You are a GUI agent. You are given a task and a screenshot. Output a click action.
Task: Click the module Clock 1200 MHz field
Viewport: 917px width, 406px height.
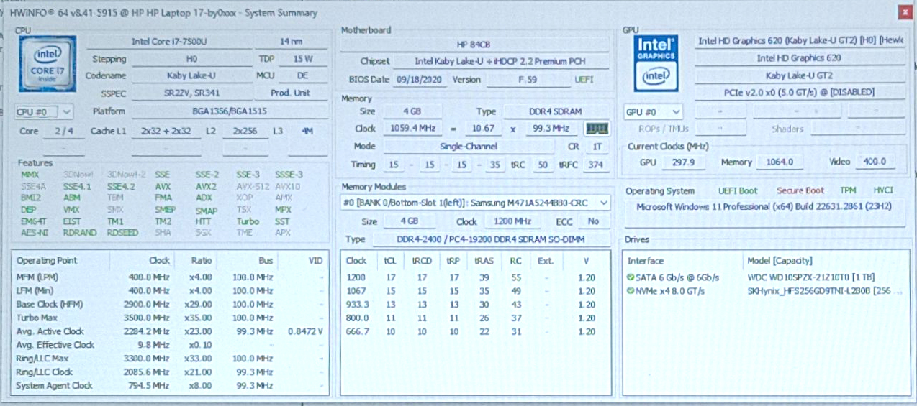tap(513, 221)
